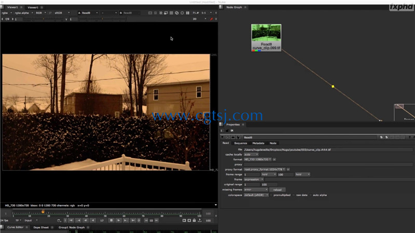Click the timeline playhead marker at frame 17
The height and width of the screenshot is (233, 415).
pos(43,212)
